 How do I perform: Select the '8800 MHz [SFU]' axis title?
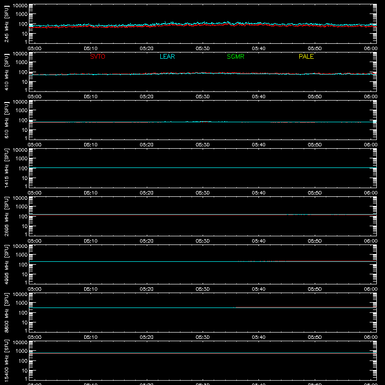6,312
